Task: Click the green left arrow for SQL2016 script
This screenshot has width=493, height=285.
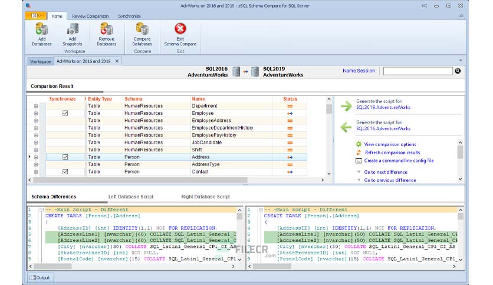Action: click(x=346, y=127)
